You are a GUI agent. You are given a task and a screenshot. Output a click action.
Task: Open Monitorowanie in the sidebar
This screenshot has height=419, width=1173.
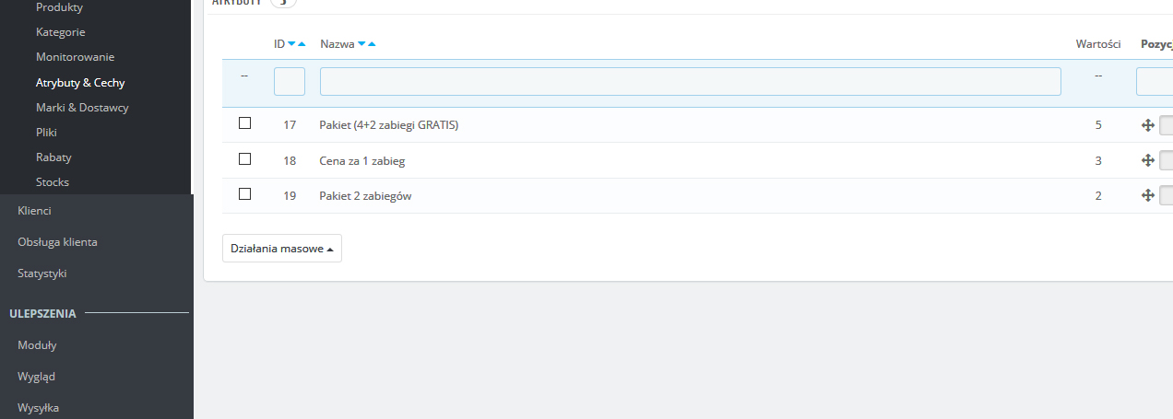click(x=74, y=57)
